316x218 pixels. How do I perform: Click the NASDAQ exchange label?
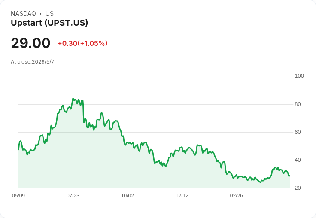(x=23, y=14)
